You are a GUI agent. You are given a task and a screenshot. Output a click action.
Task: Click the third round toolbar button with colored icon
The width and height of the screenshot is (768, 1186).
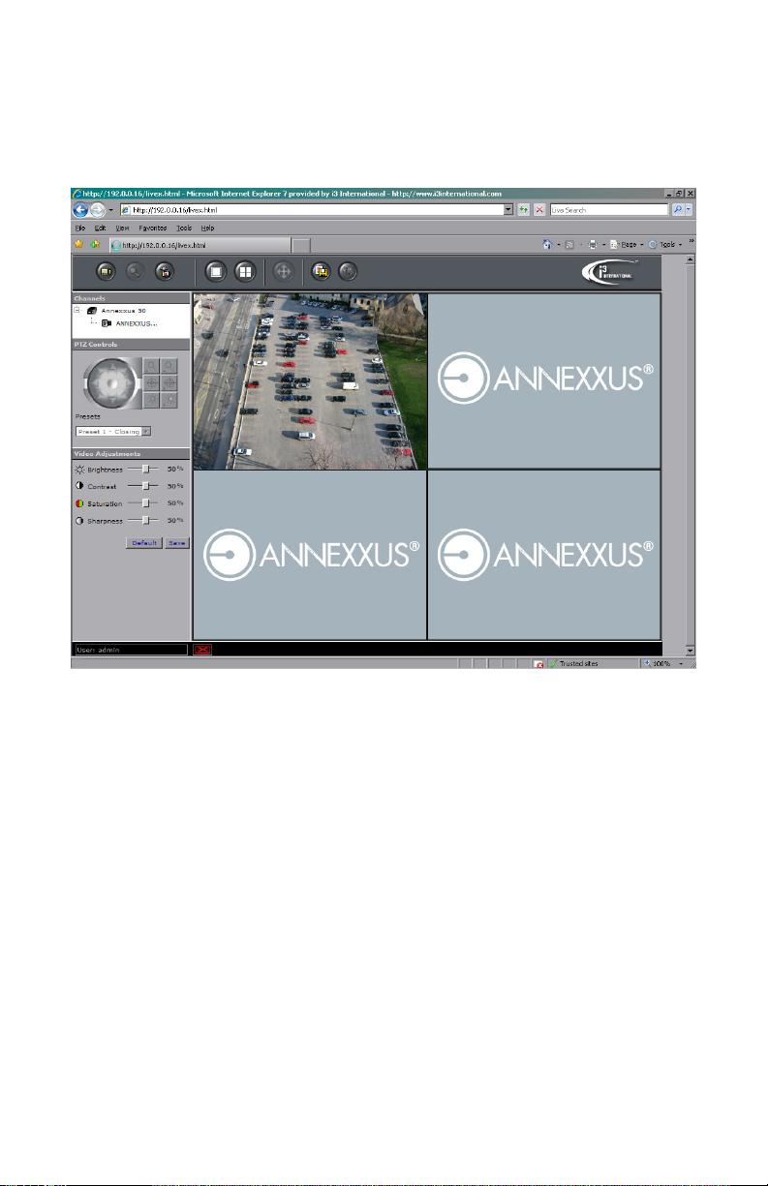click(x=164, y=273)
